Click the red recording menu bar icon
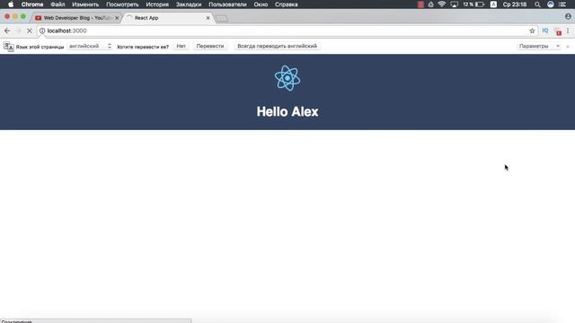Image resolution: width=575 pixels, height=323 pixels. point(420,4)
